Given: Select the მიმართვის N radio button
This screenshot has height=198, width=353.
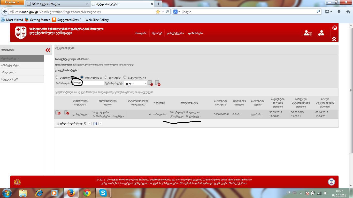Looking at the screenshot, I should [x=82, y=77].
